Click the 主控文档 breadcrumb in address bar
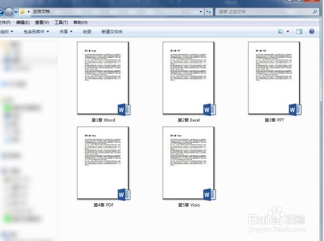The width and height of the screenshot is (324, 241). click(41, 11)
